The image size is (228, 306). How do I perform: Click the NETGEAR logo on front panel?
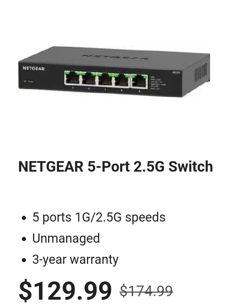pos(33,69)
